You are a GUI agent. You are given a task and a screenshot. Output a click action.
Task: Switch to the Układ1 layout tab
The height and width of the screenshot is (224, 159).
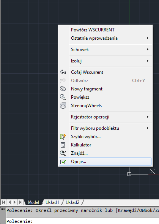[x=52, y=202]
